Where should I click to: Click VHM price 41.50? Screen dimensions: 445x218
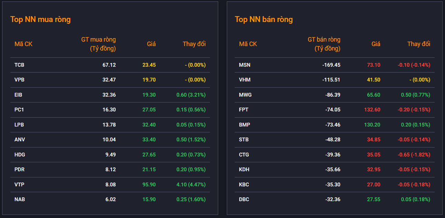(373, 80)
